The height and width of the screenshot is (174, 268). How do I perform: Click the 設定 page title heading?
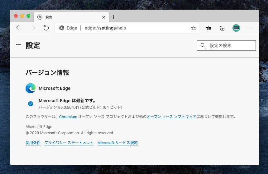(33, 45)
